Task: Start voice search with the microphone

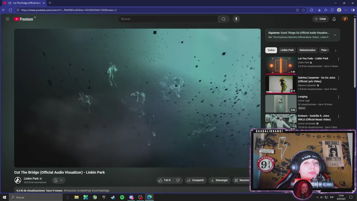Action: click(236, 19)
